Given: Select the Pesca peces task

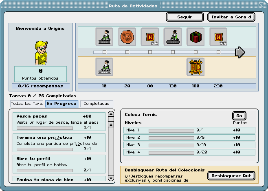Looking at the screenshot, I should [59, 122].
